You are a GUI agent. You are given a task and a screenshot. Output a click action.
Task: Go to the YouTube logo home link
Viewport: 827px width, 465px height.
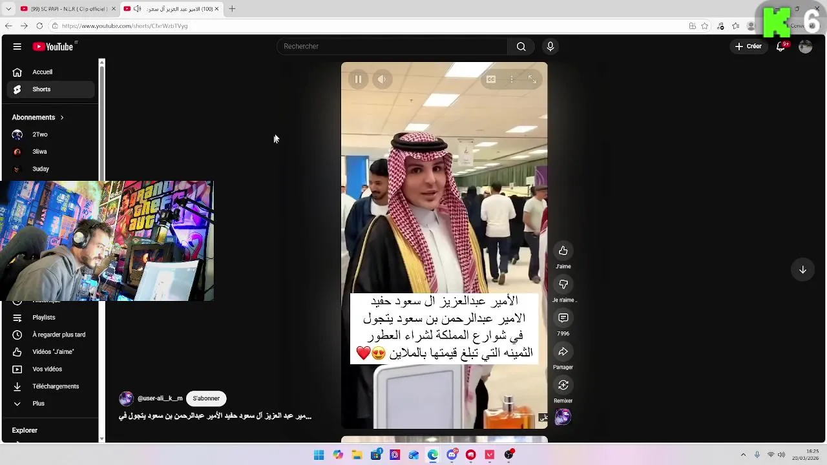[x=53, y=46]
